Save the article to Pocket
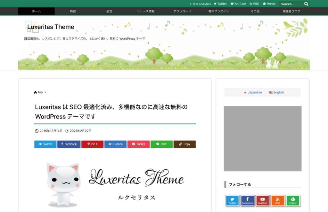Screen dimensions: 328x212 [x=138, y=144]
